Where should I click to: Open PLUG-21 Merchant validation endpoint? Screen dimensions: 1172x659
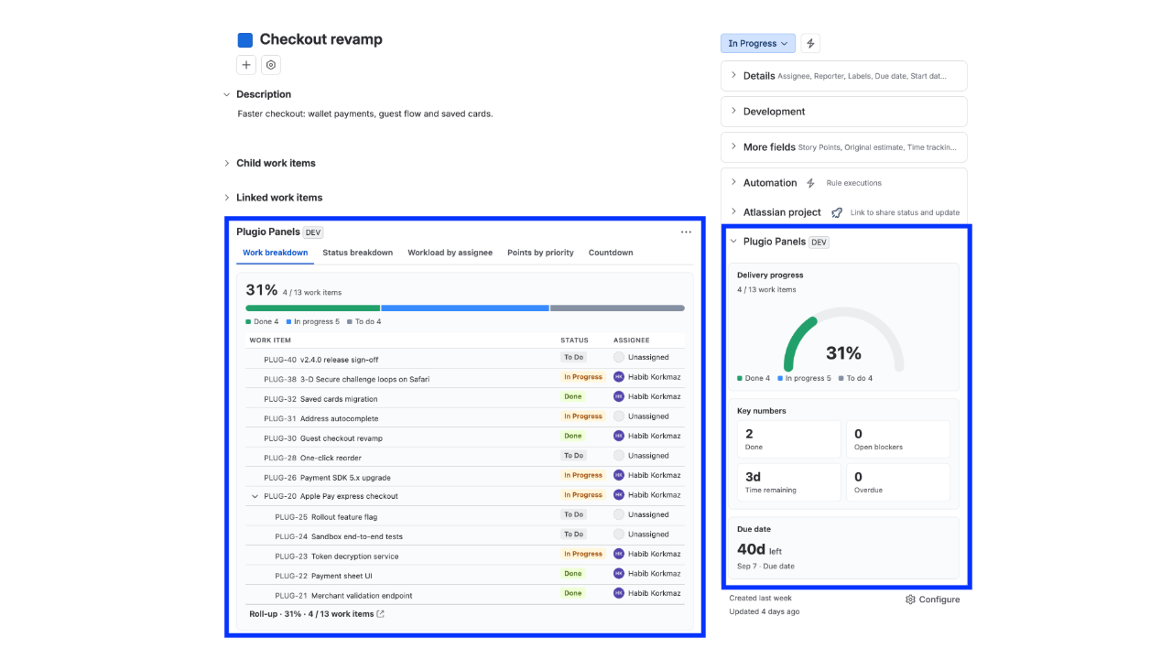[x=343, y=596]
